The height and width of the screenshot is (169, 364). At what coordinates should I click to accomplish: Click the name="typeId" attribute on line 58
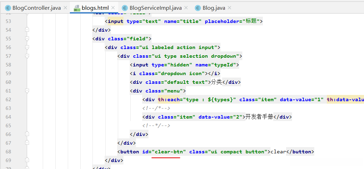(216, 65)
